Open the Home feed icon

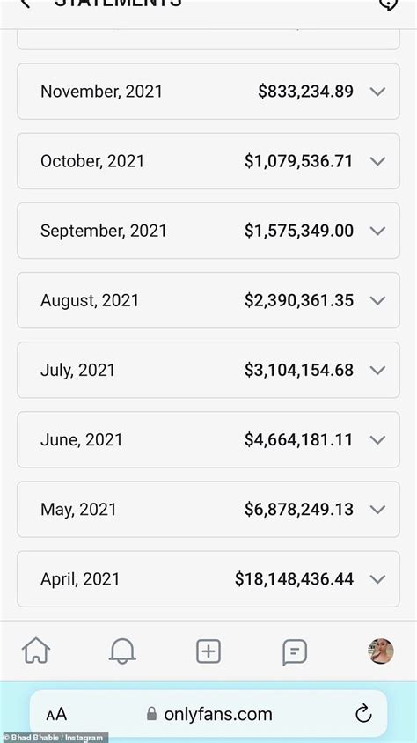click(36, 651)
